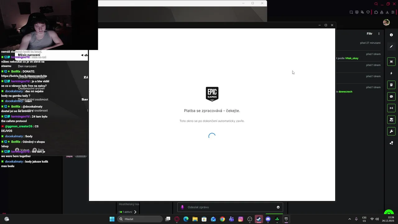Open the Wi-Fi network tray icon

point(372,219)
